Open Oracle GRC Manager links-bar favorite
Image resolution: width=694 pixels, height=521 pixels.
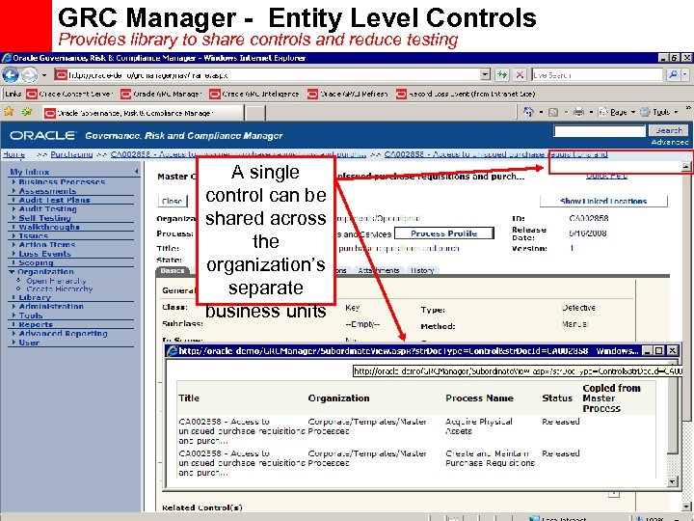(162, 94)
